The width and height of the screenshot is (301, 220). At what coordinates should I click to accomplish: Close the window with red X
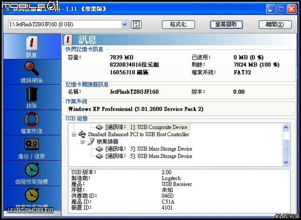pos(292,9)
